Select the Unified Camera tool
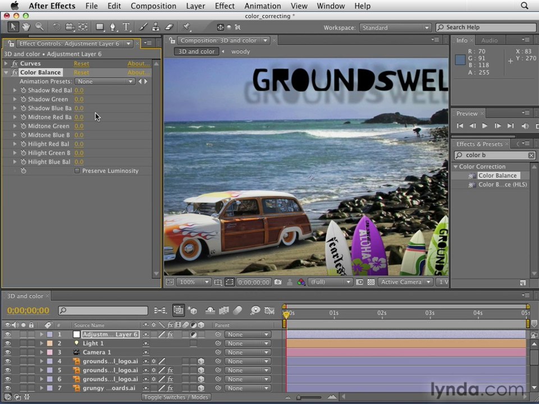The image size is (539, 404). 70,27
